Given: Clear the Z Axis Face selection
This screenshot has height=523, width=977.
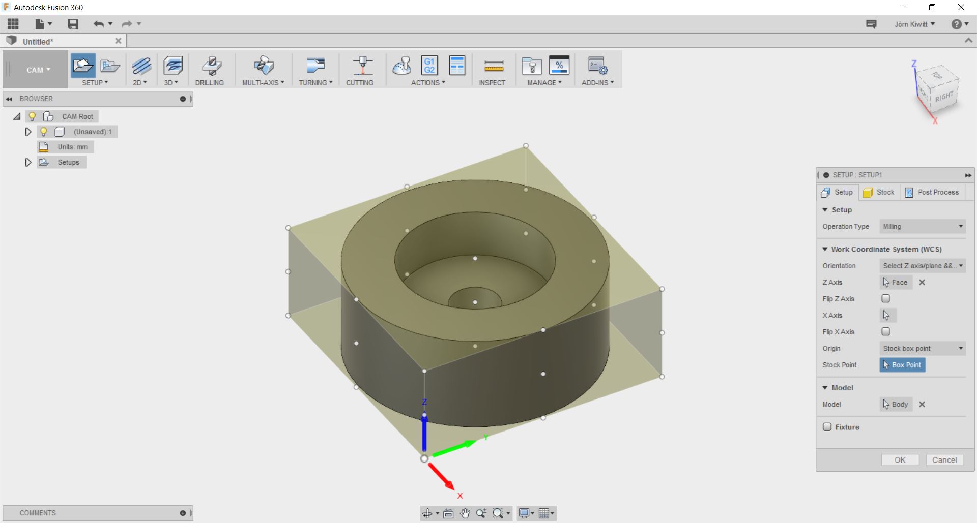Looking at the screenshot, I should coord(922,282).
